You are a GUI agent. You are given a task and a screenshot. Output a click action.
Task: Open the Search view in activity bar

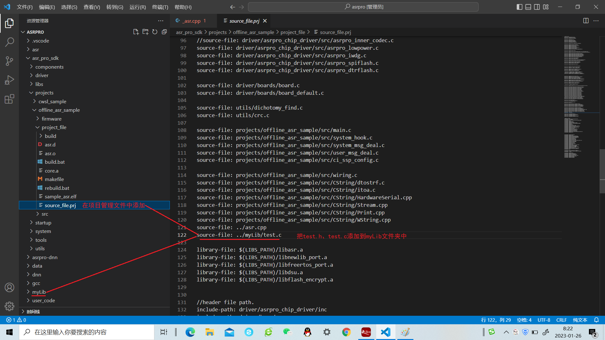click(x=9, y=42)
